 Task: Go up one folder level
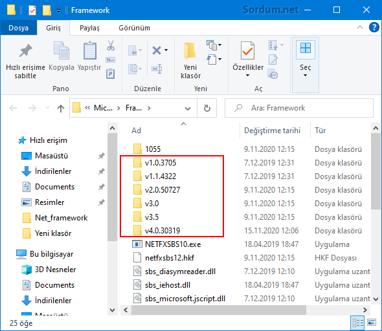tap(61, 108)
